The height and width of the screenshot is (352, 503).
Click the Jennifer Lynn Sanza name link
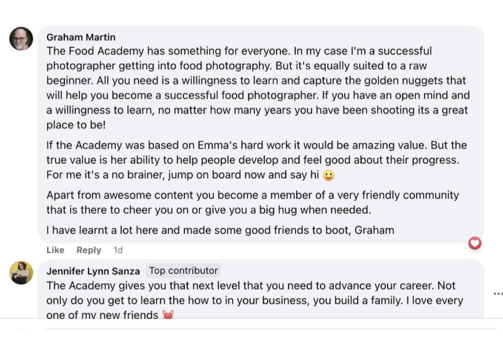[93, 271]
